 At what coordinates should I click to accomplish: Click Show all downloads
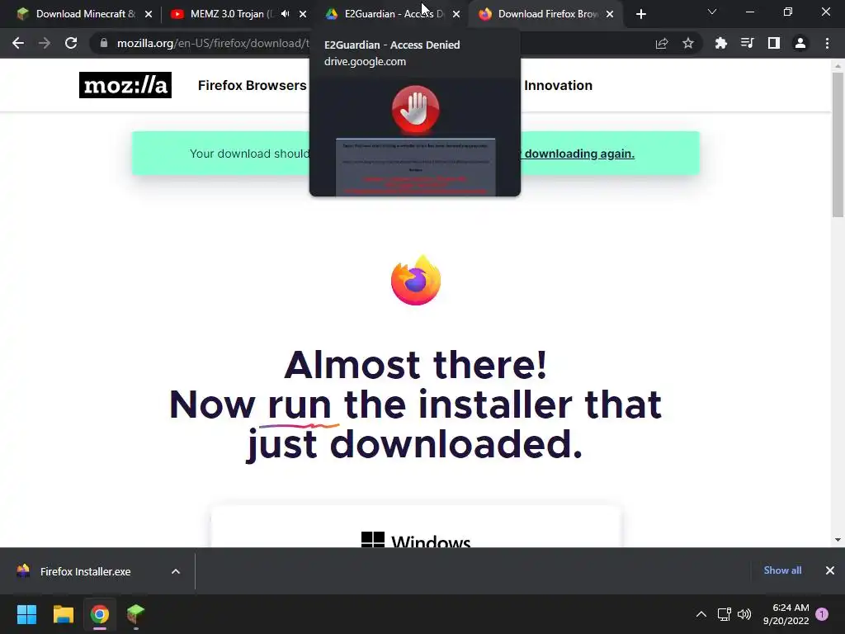pyautogui.click(x=782, y=570)
